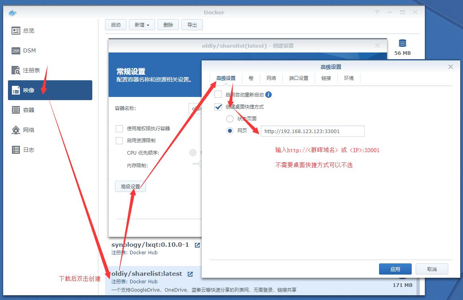This screenshot has height=300, width=463.
Task: Switch to the 端口设置 port settings tab
Action: tap(299, 78)
